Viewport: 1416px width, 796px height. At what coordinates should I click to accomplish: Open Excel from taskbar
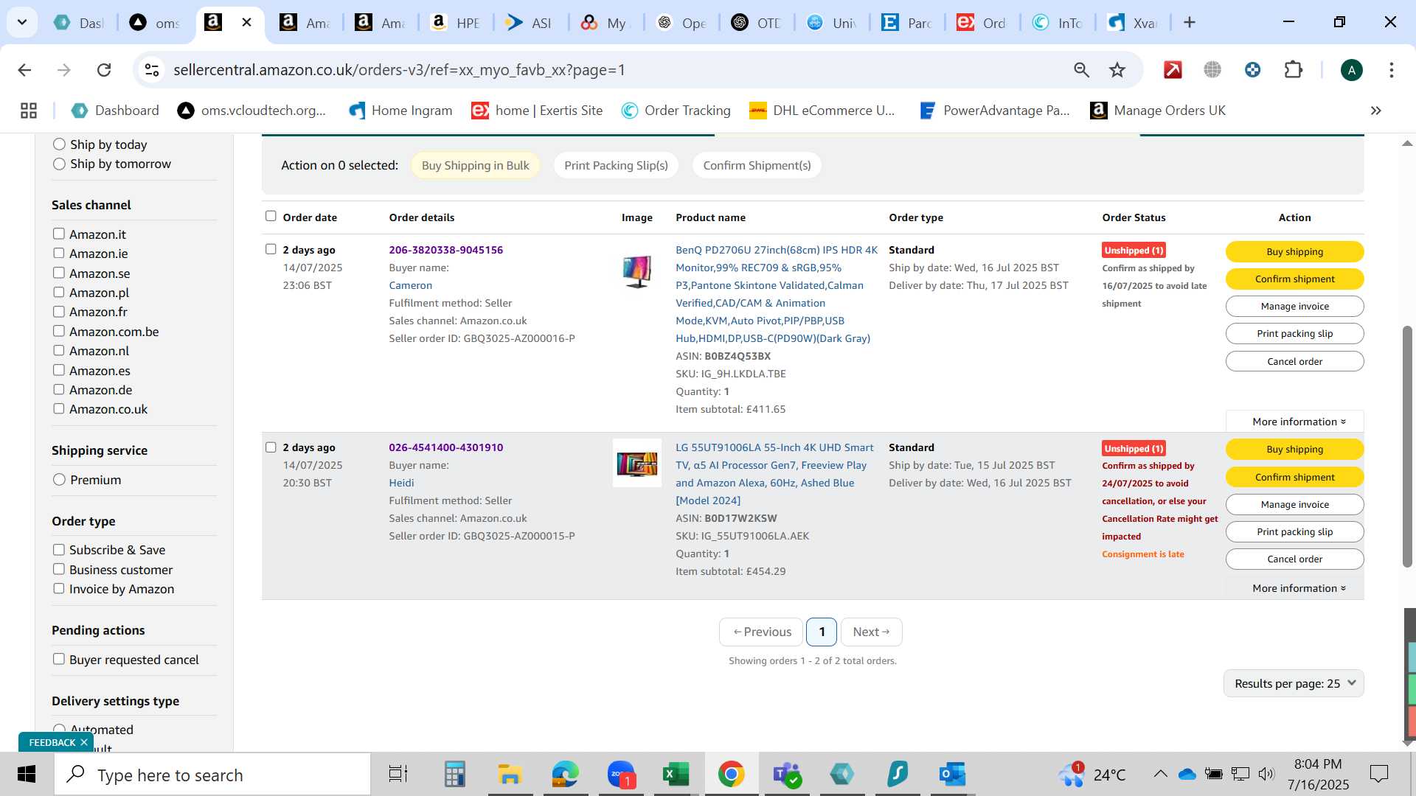point(676,775)
